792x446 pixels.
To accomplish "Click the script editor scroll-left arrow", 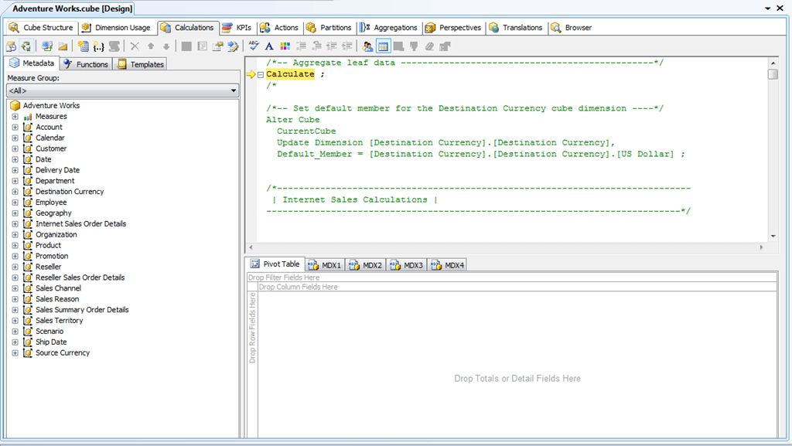I will [x=251, y=247].
